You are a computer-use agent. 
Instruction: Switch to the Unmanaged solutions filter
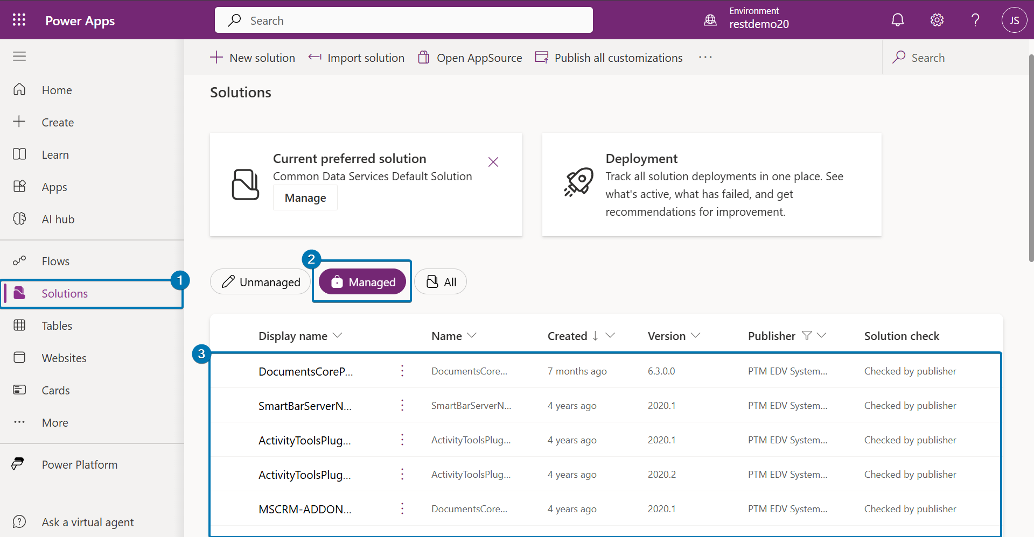[261, 282]
